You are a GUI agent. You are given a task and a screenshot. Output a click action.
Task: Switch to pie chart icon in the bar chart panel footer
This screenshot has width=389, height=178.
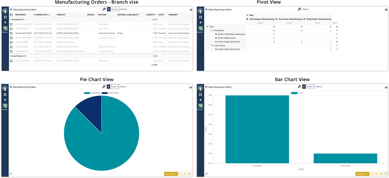(x=381, y=174)
